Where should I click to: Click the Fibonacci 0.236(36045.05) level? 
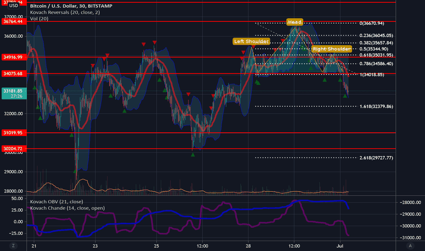tap(376, 36)
